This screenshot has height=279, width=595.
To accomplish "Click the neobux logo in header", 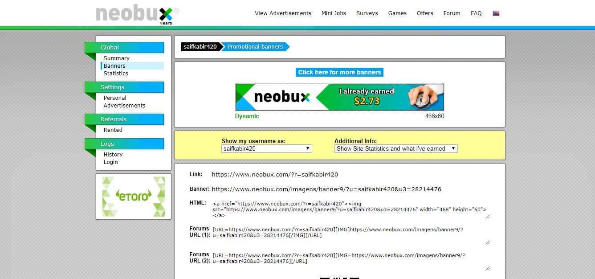I will click(x=138, y=13).
